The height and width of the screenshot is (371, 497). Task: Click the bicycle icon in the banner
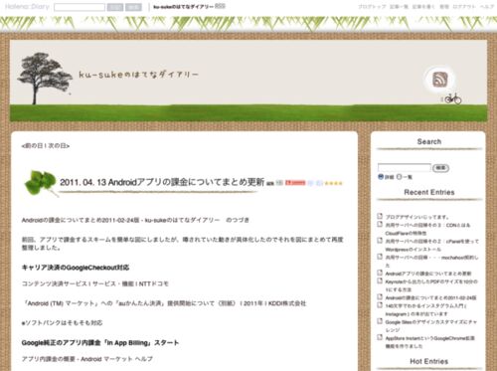tap(452, 98)
